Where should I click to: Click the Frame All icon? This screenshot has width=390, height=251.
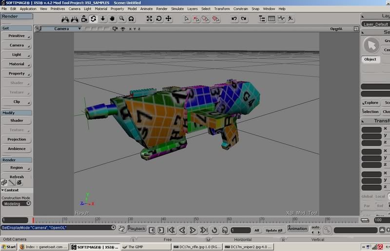point(149,18)
